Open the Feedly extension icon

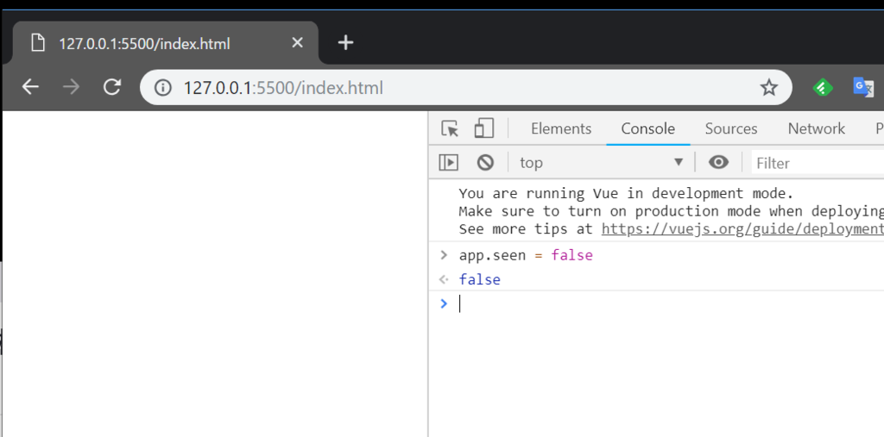823,87
